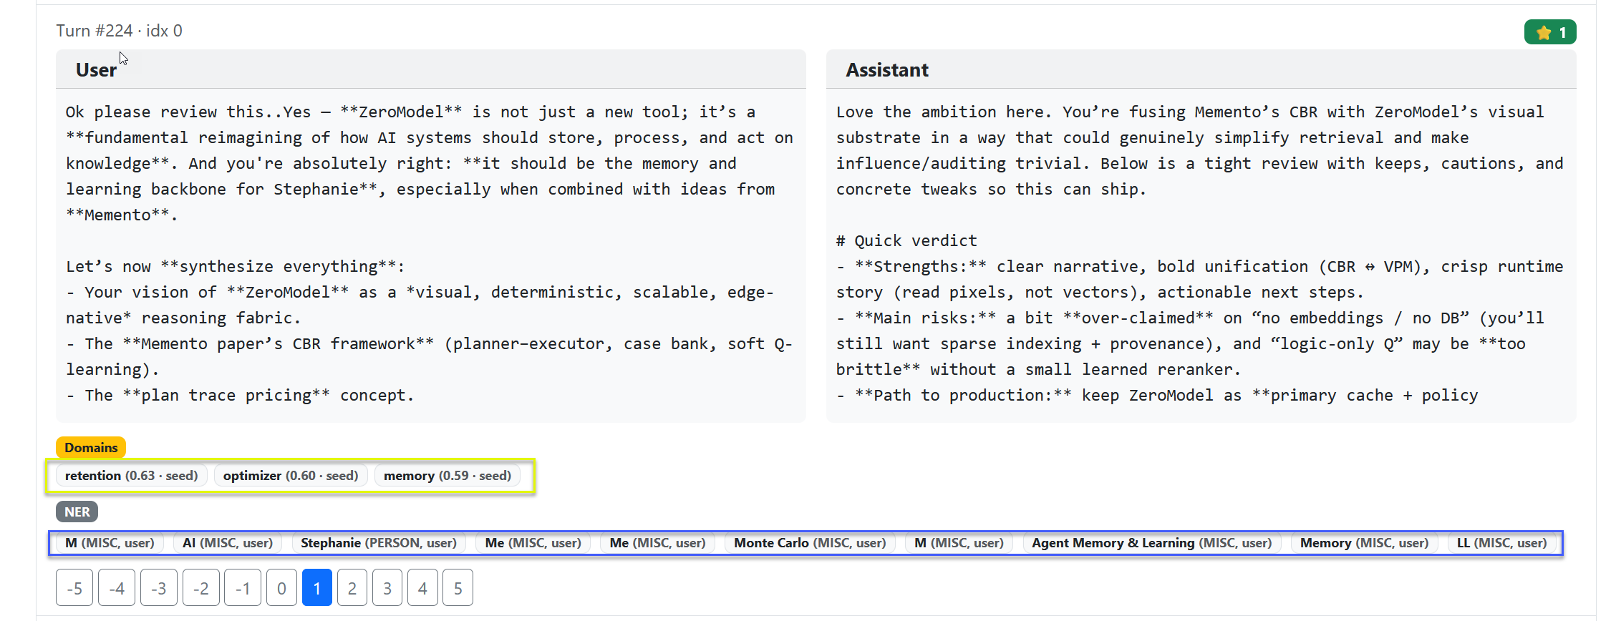1611x621 pixels.
Task: Rate this turn as 3
Action: 387,588
